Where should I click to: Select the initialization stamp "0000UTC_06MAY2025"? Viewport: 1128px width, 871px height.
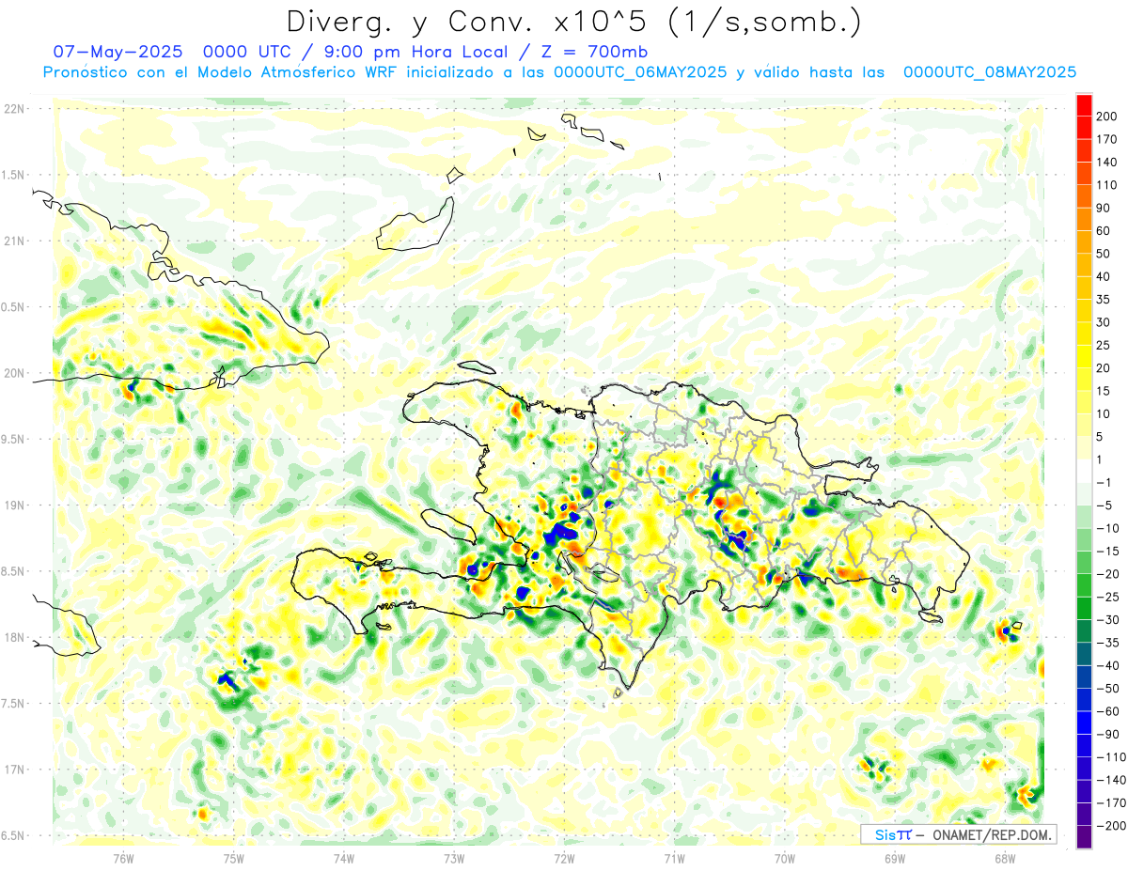pos(641,72)
